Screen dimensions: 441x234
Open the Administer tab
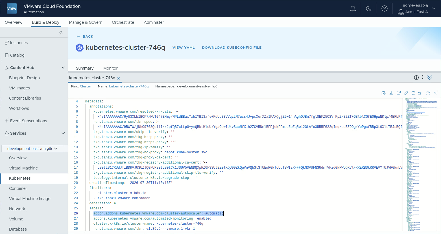pyautogui.click(x=154, y=22)
